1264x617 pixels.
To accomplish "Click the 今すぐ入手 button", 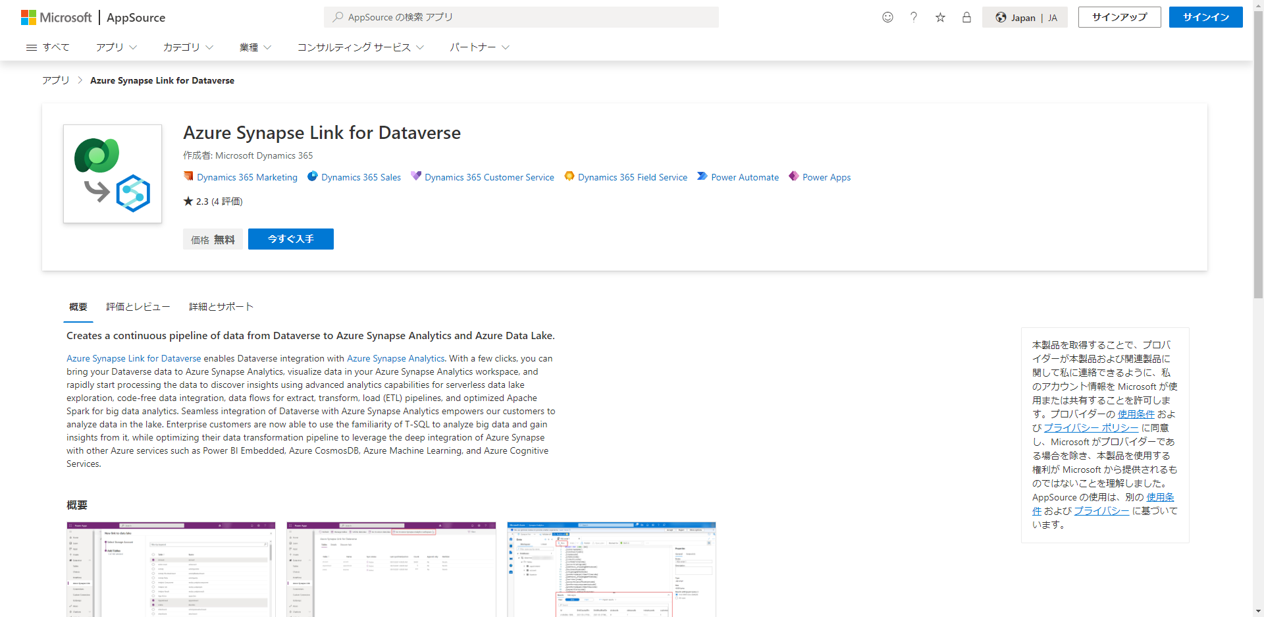I will coord(290,238).
